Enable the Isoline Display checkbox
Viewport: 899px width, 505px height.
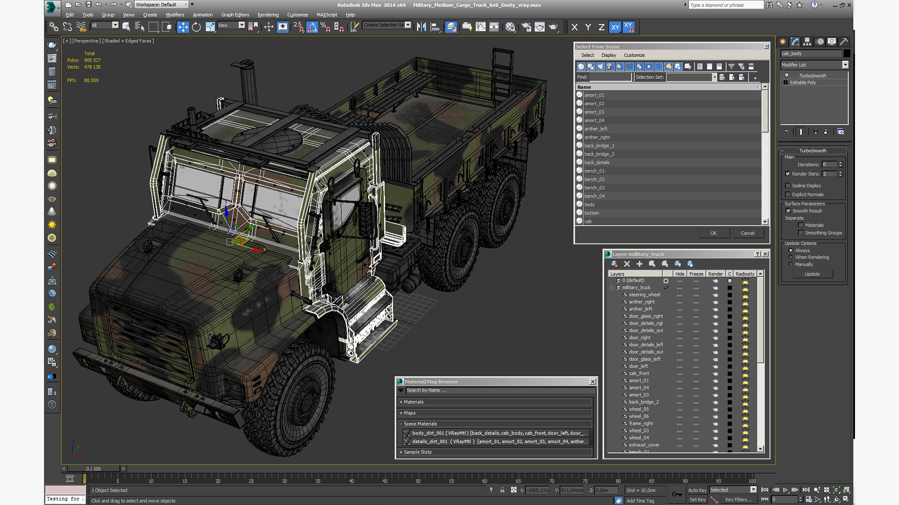[788, 186]
